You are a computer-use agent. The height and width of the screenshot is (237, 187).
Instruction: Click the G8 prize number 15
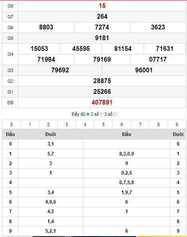coord(102,6)
